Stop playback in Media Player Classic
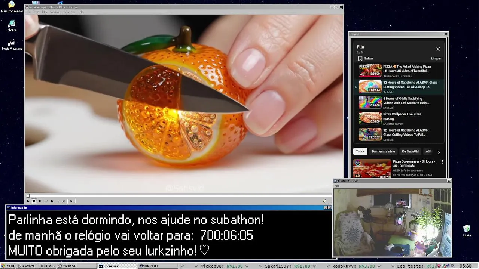 (40, 201)
